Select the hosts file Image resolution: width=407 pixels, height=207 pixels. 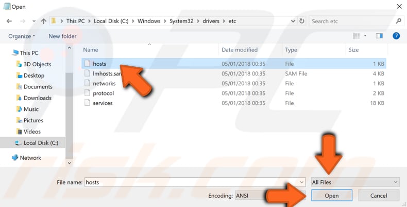click(233, 63)
